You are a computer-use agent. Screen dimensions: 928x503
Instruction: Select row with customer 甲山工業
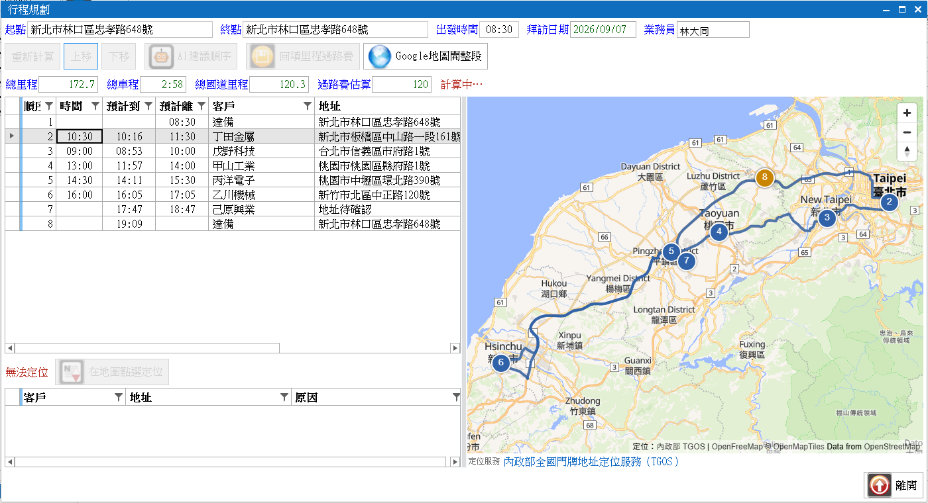pos(233,165)
